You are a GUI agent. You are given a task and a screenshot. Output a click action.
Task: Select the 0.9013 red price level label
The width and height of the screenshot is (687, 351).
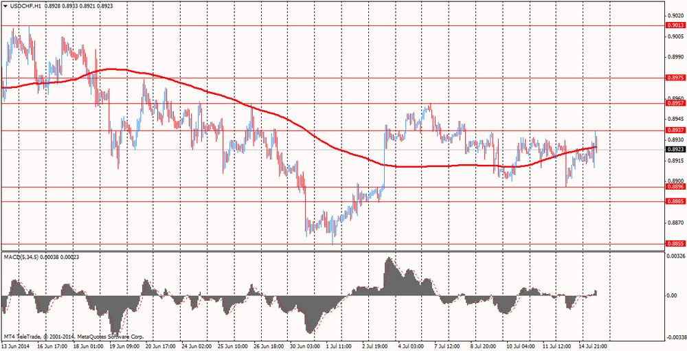pos(675,25)
